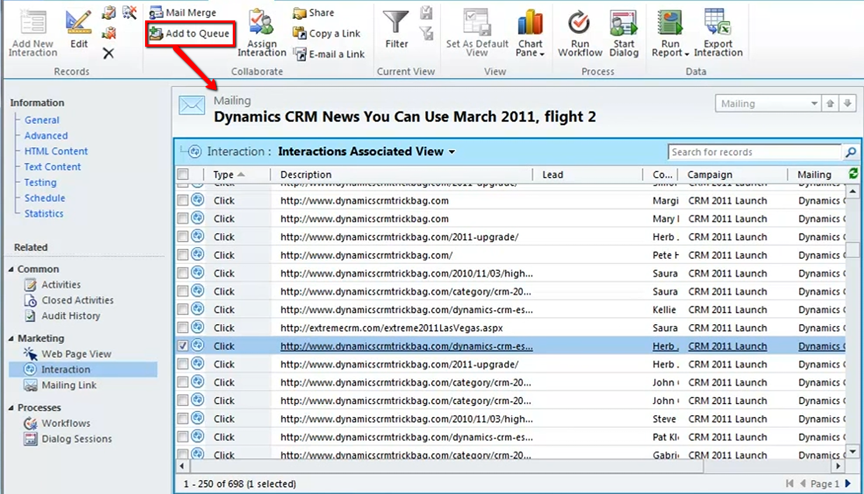Screen dimensions: 864x494
Task: Open the underlined dynamics-crm-es URL in the selected row
Action: point(407,346)
